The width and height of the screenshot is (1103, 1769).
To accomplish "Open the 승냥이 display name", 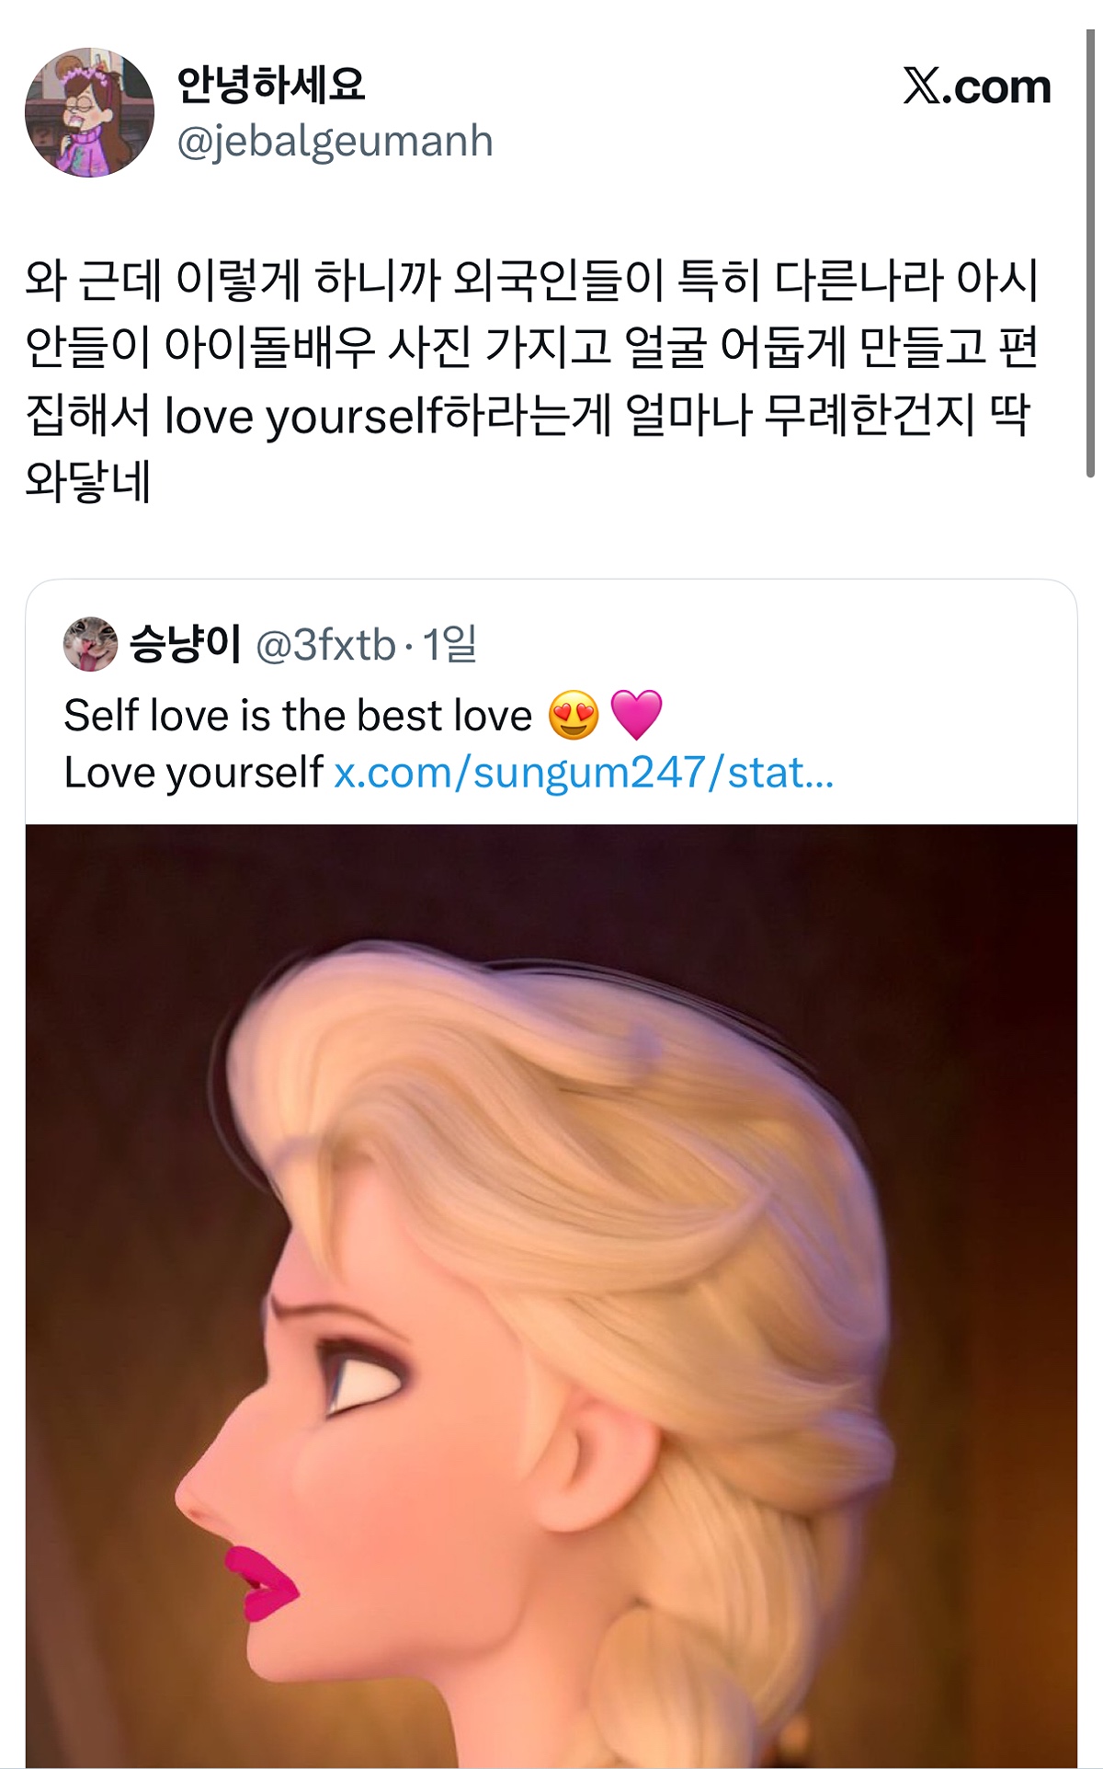I will [185, 644].
